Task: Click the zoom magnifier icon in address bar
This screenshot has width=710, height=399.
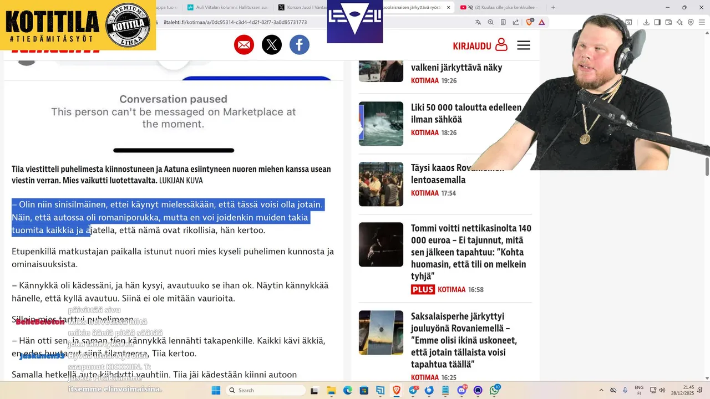Action: point(491,22)
